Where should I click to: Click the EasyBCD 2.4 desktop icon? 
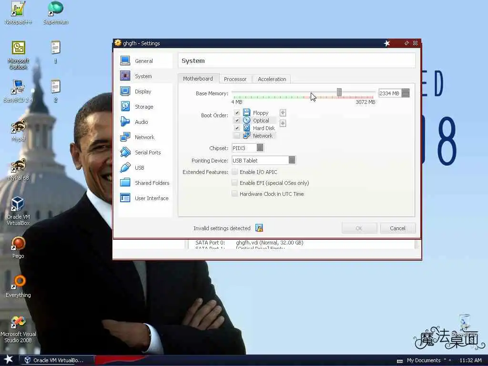(18, 91)
